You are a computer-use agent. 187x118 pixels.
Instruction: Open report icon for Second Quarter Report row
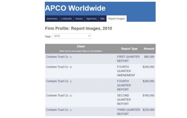click(x=71, y=96)
